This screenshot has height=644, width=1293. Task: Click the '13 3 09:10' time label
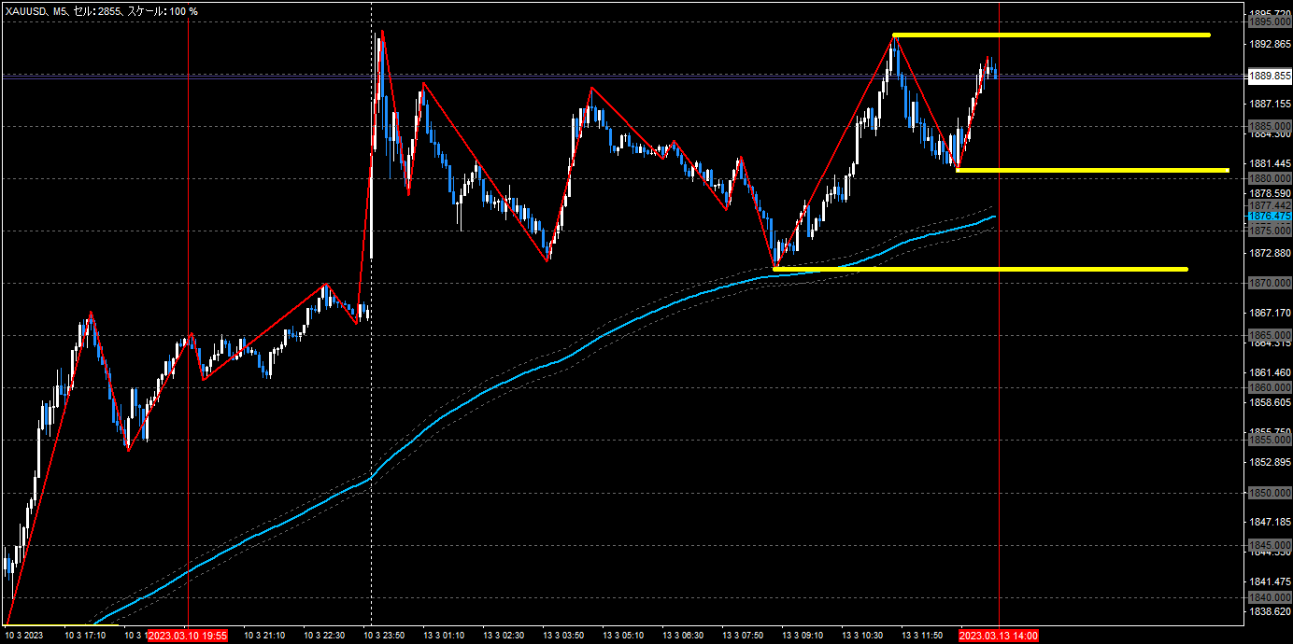coord(803,636)
